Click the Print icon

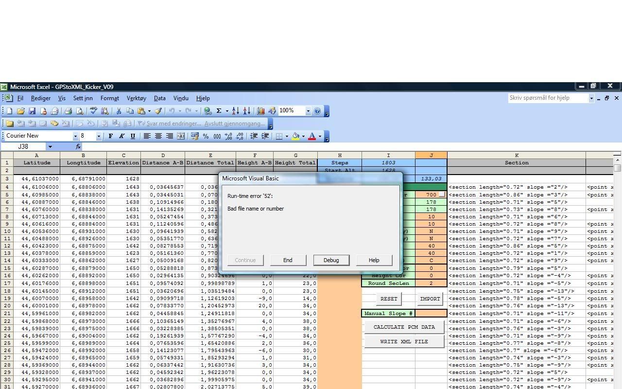coord(68,111)
